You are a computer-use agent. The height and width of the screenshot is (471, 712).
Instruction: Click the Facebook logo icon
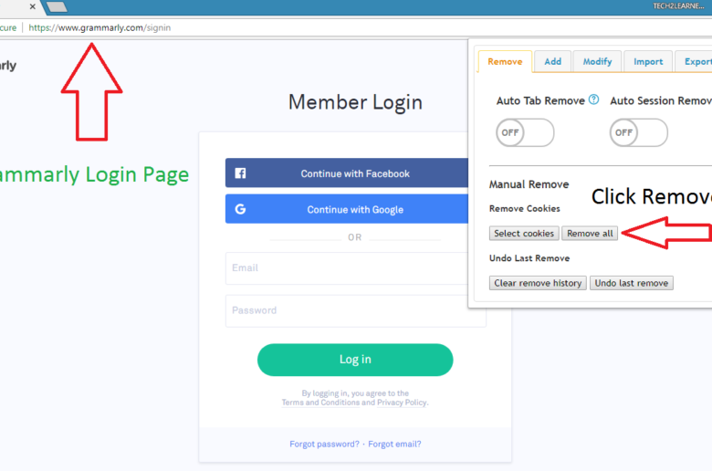[240, 173]
